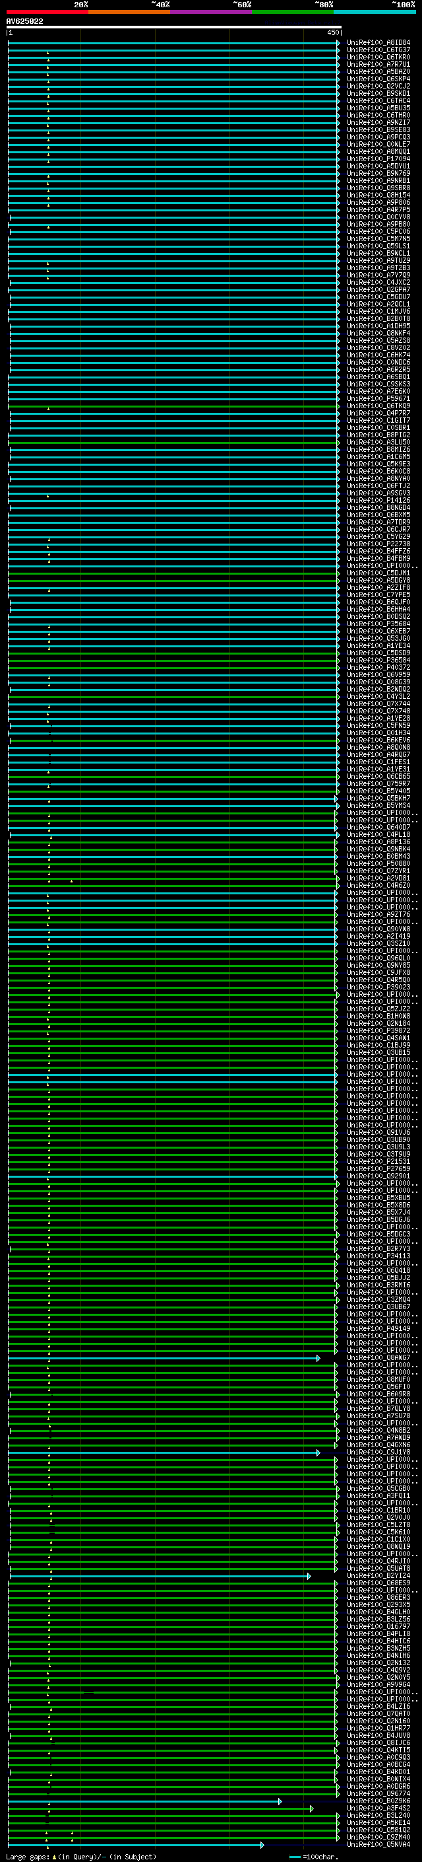
Task: Click label UniRef100_Q3SZ10
Action: [378, 943]
